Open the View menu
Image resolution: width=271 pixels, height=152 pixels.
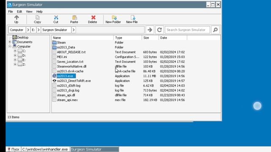click(29, 11)
